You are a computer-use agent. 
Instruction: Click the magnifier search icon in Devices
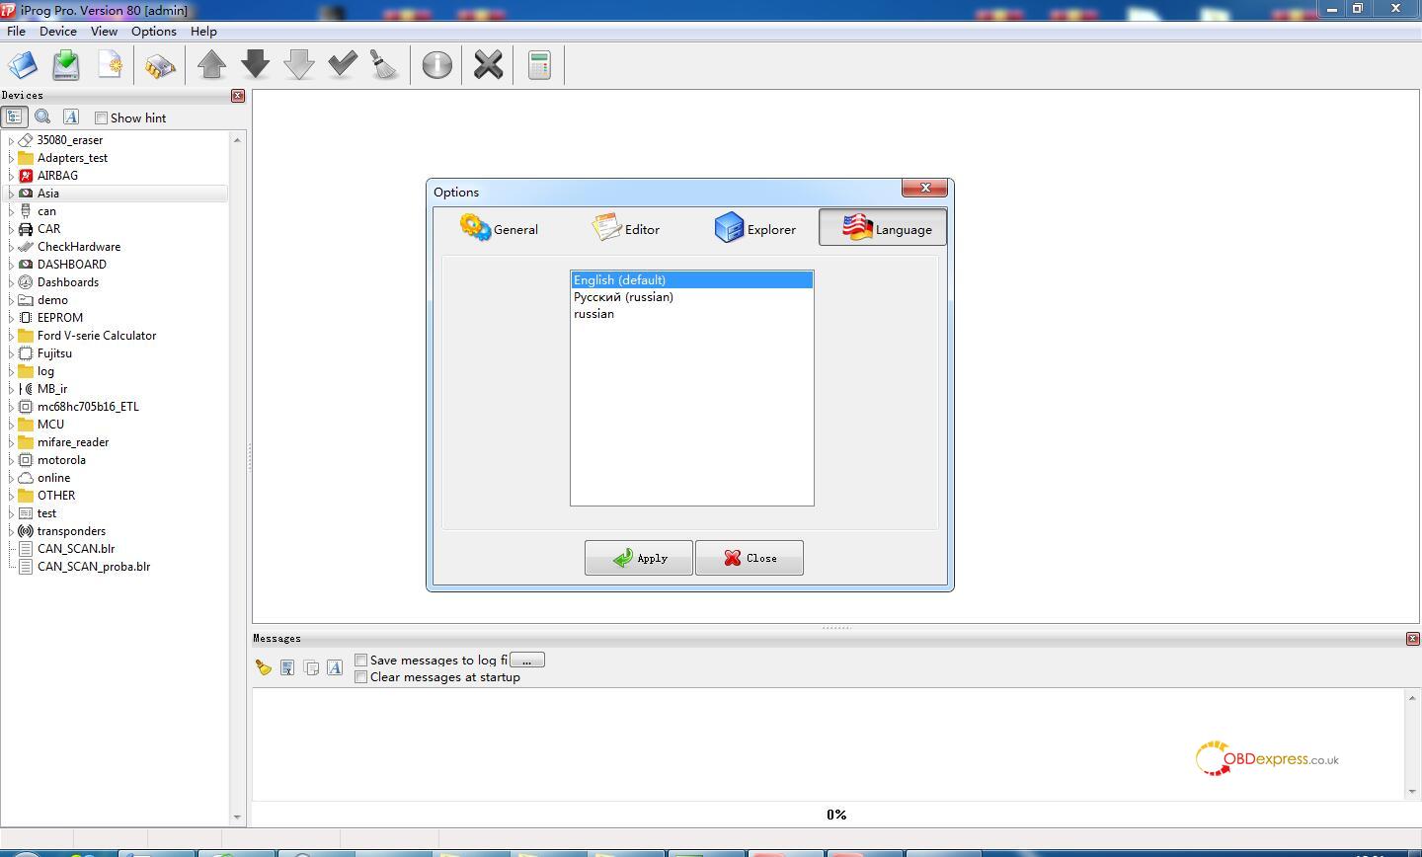42,117
